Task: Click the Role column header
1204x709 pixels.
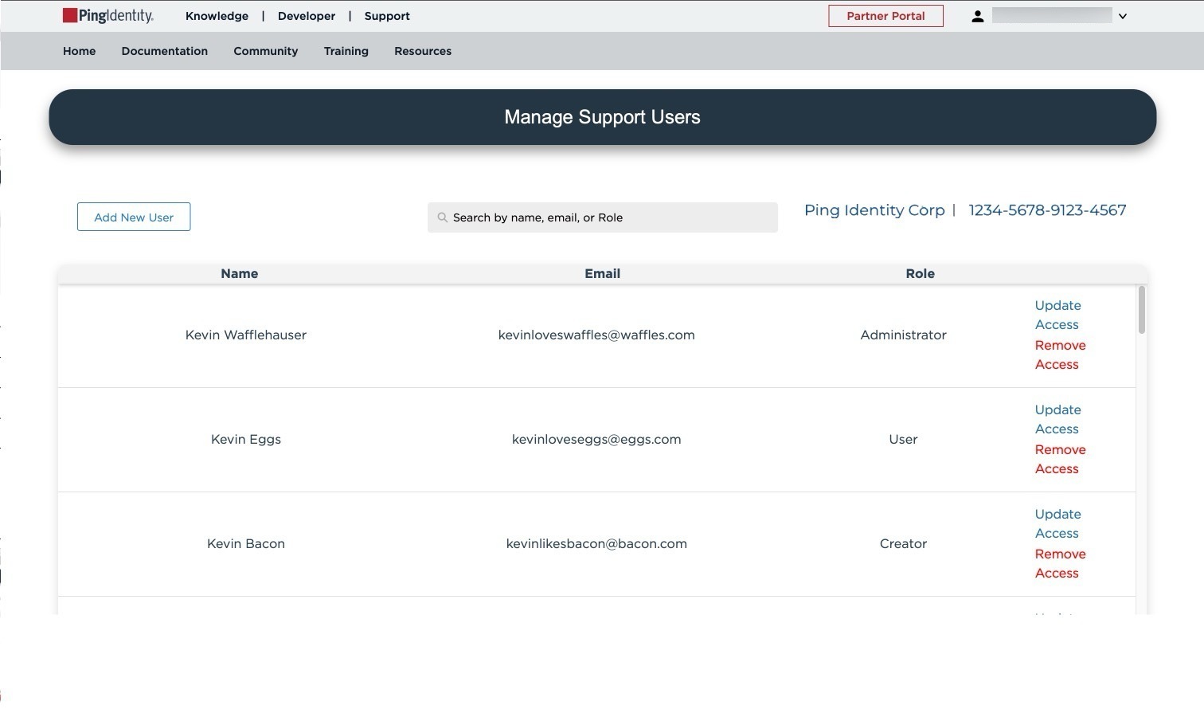Action: 920,273
